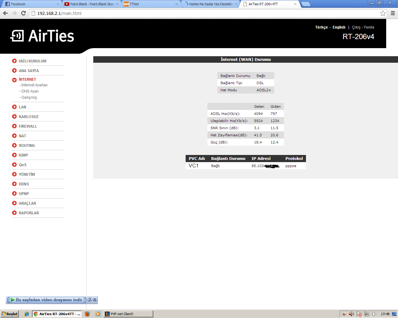Click the Yenile refresh link
Viewport: 398px width, 318px height.
click(369, 27)
